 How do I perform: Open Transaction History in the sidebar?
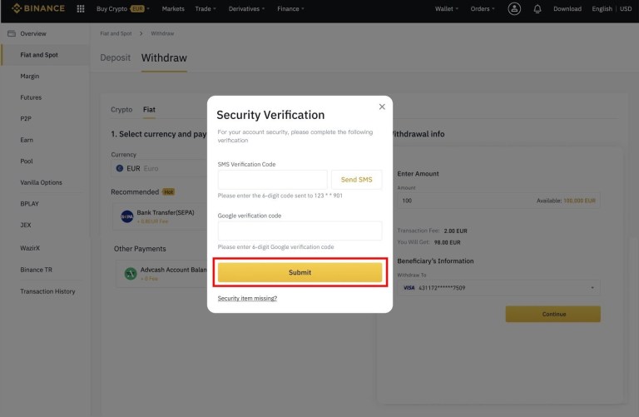click(x=47, y=291)
